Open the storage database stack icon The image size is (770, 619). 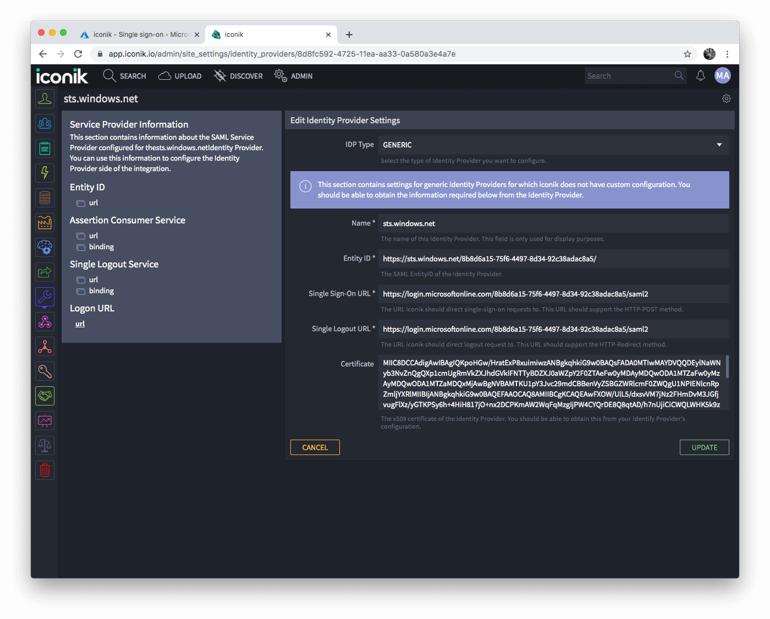point(45,198)
